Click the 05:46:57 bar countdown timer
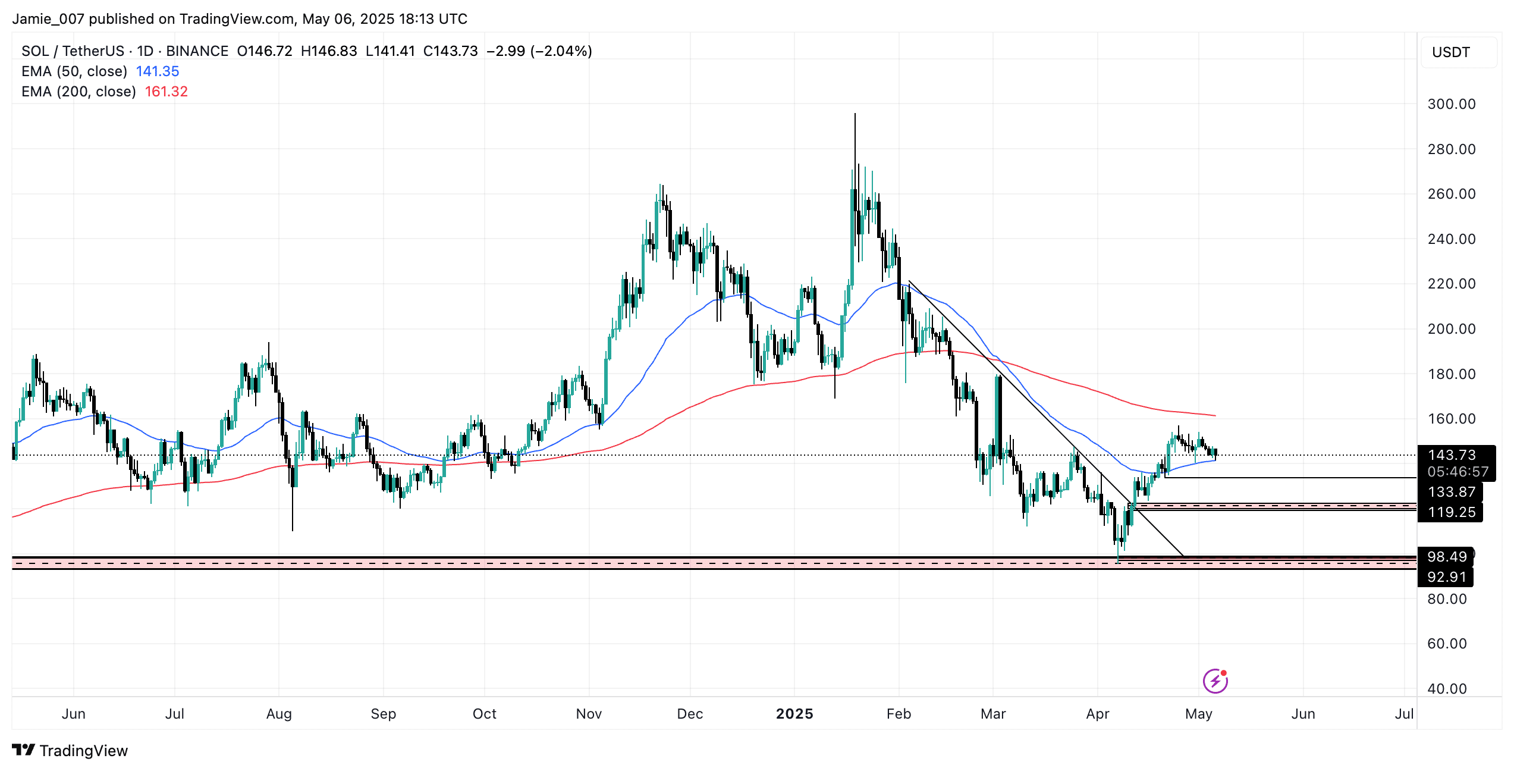 [x=1458, y=472]
